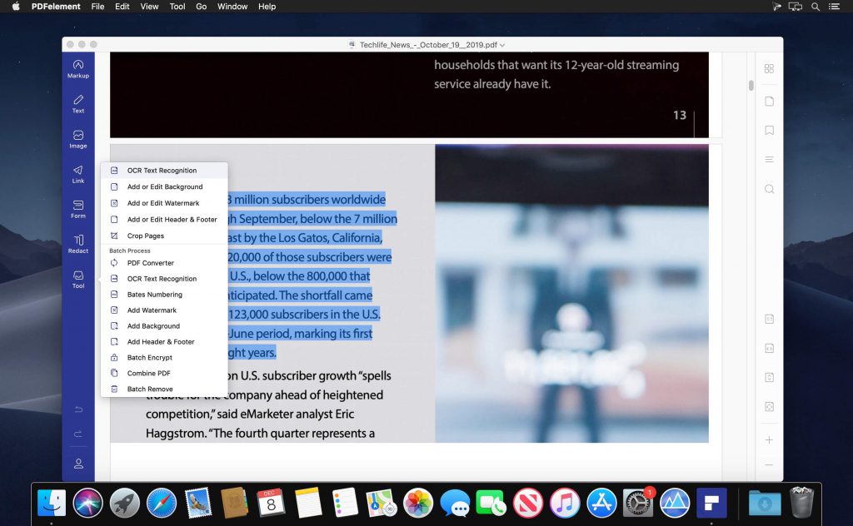The height and width of the screenshot is (526, 853).
Task: Select the Form tool
Action: [77, 211]
